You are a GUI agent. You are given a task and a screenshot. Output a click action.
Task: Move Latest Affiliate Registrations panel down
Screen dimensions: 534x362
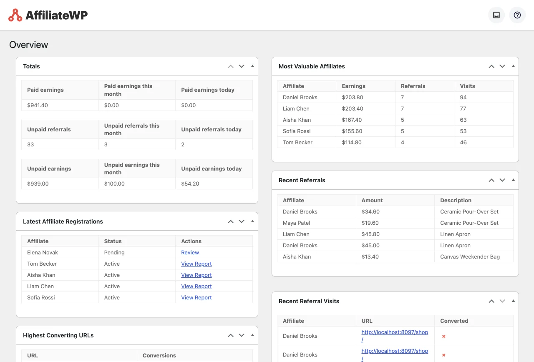242,221
